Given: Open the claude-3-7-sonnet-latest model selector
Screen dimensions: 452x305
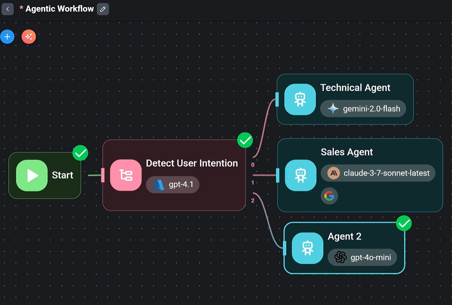Looking at the screenshot, I should 378,173.
